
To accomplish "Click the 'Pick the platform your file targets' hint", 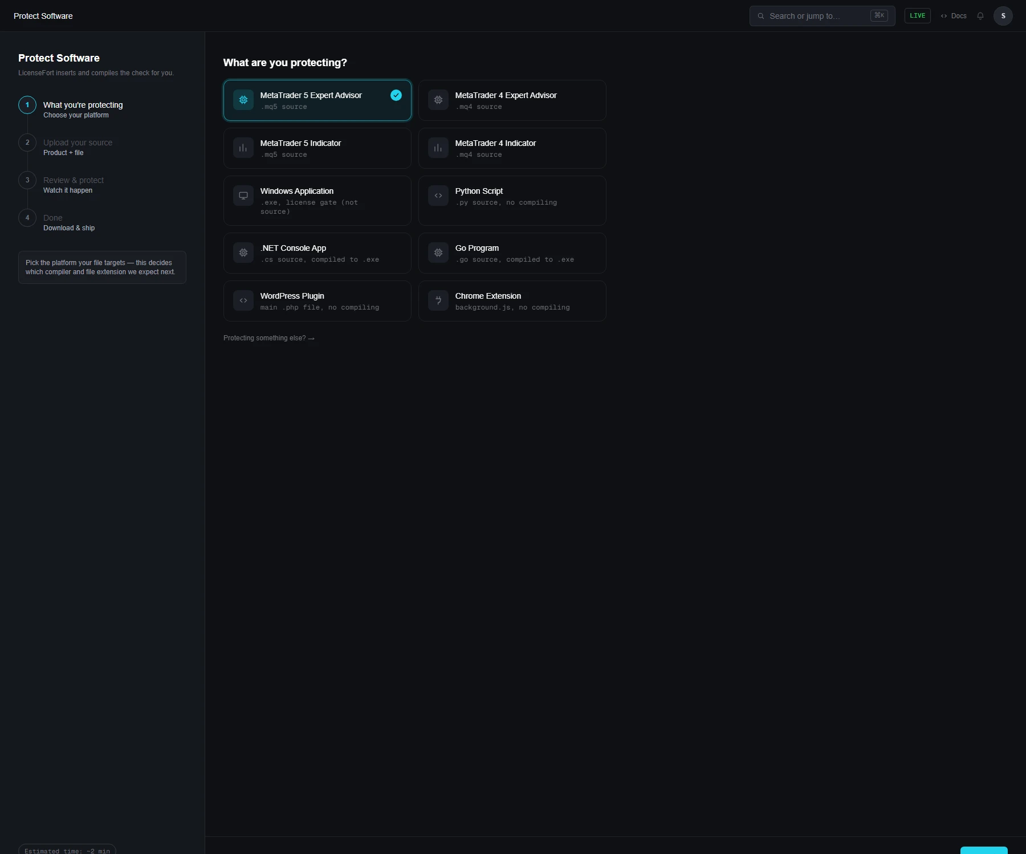I will tap(102, 267).
